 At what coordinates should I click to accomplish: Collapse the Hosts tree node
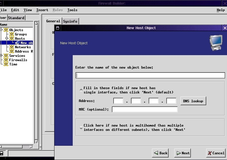tap(7, 38)
